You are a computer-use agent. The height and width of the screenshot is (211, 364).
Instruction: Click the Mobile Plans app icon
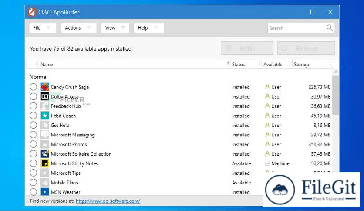(45, 182)
